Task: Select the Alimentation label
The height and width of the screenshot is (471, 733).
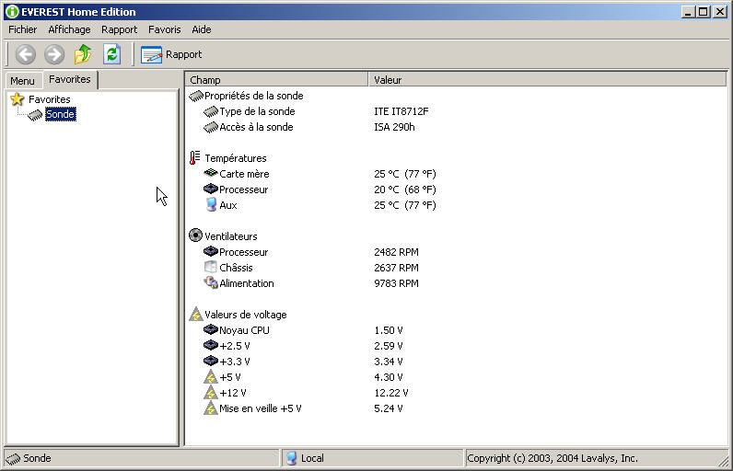Action: [247, 283]
